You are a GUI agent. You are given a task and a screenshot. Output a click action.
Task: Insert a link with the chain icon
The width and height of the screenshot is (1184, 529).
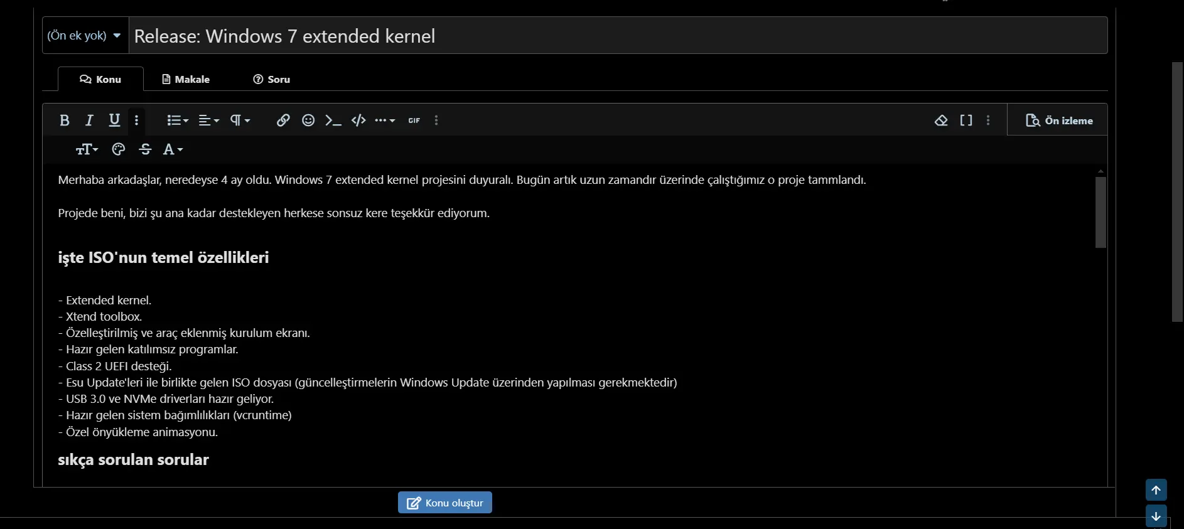(x=283, y=120)
